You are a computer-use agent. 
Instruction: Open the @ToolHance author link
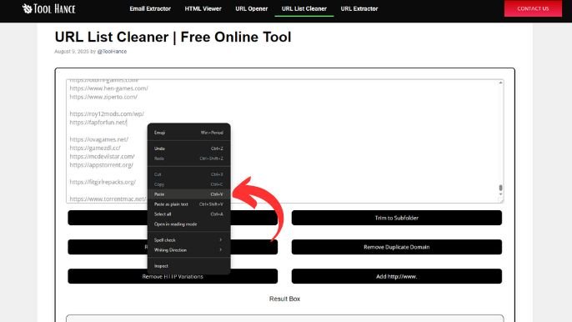(112, 52)
